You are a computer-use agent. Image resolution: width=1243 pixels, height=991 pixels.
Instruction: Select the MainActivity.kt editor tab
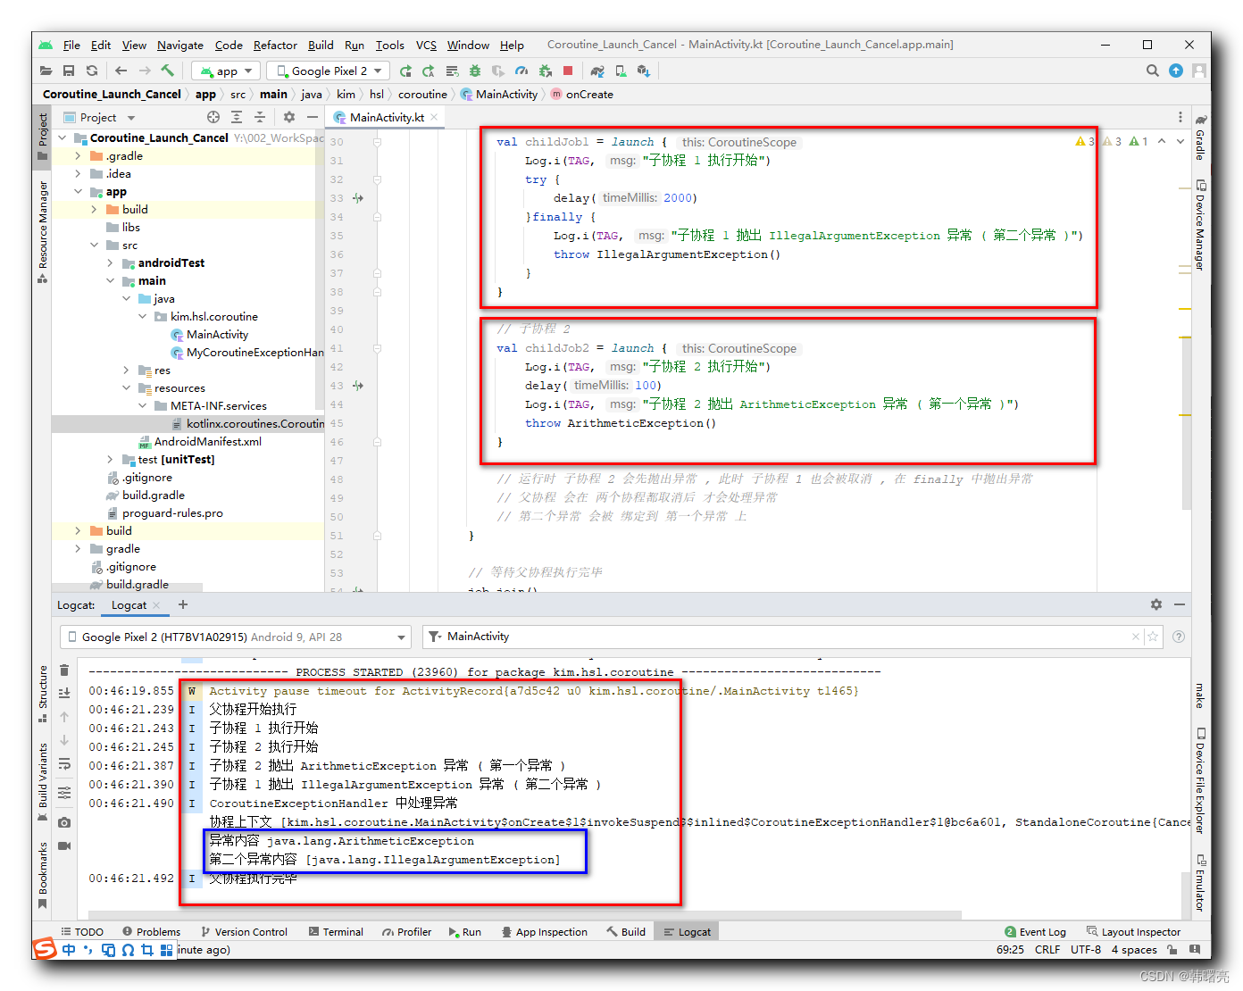[386, 117]
